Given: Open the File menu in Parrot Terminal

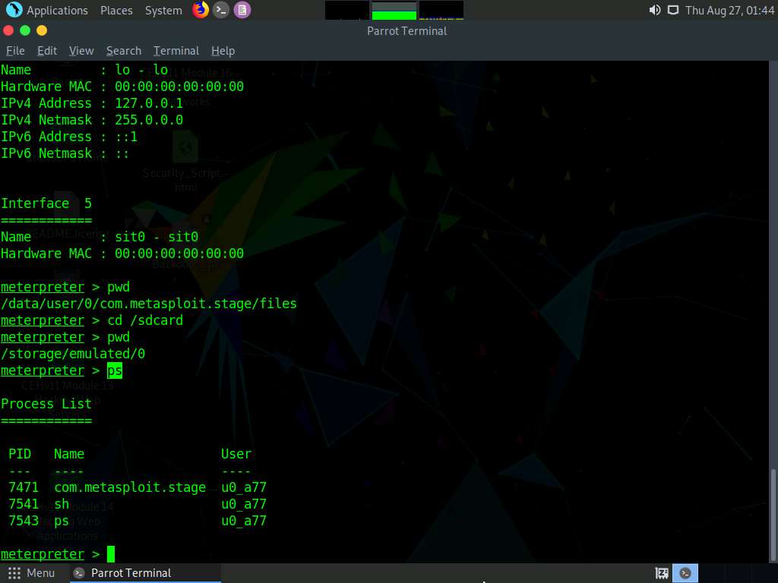Looking at the screenshot, I should coord(14,51).
